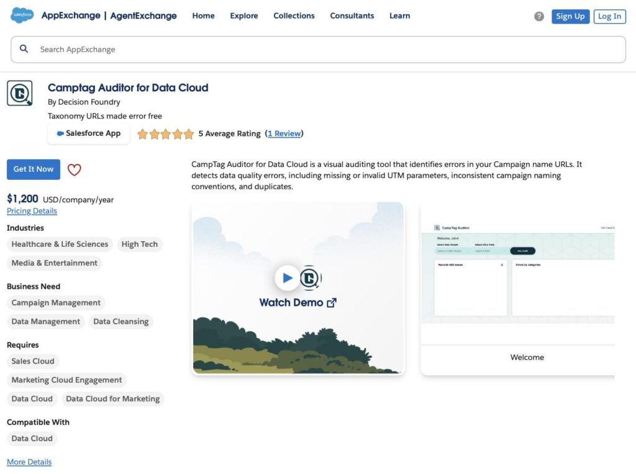Click the Salesforce cloud logo
Screen dimensions: 636x474
[x=22, y=15]
